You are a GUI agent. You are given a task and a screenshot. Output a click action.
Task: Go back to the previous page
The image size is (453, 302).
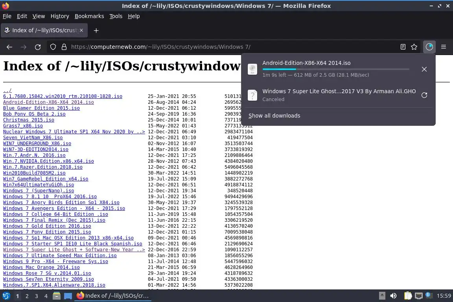(x=9, y=47)
